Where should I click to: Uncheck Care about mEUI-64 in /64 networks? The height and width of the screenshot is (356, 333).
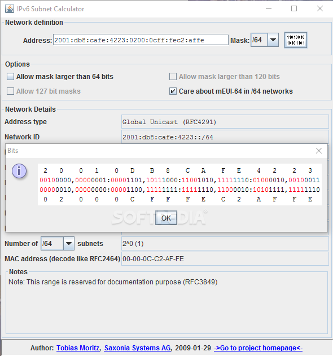pyautogui.click(x=173, y=91)
